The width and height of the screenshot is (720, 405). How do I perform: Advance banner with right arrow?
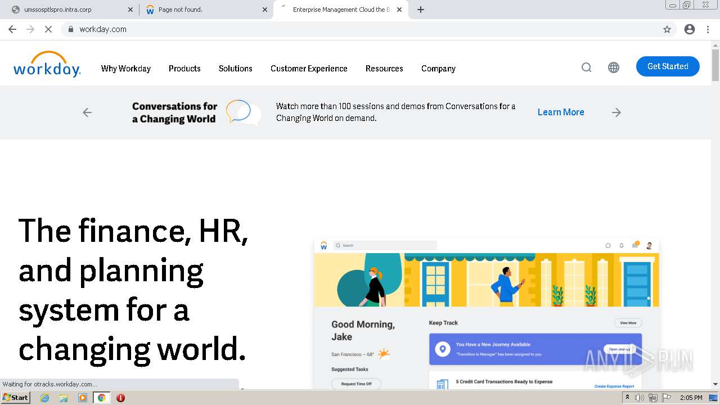click(616, 112)
